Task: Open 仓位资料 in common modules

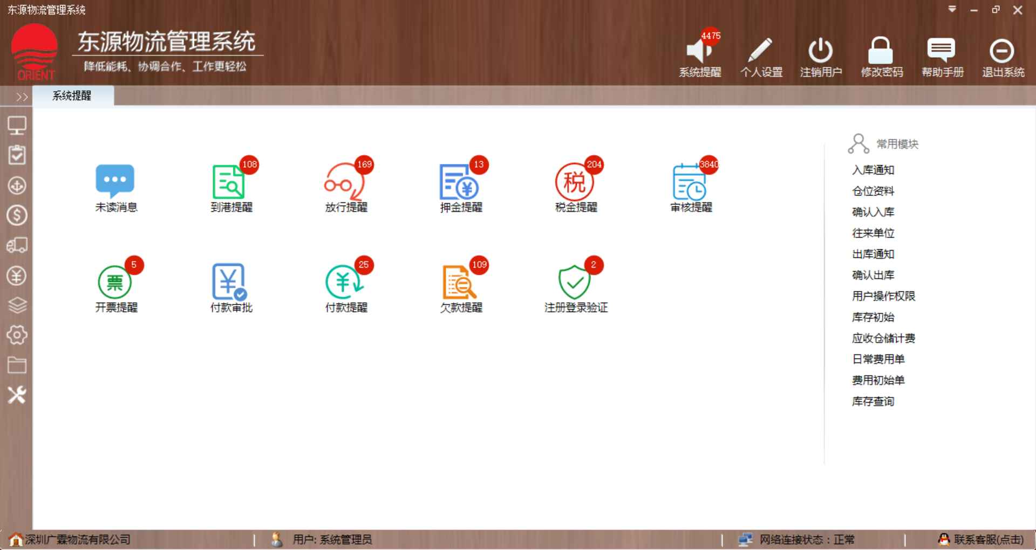Action: 873,191
